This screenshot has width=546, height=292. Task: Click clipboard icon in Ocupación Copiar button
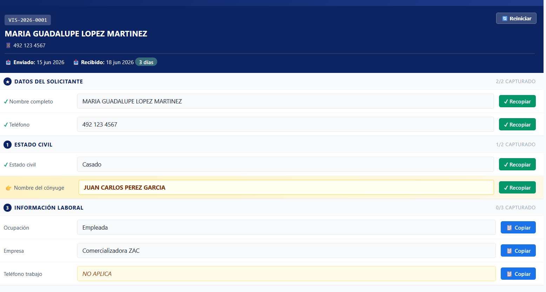tap(510, 228)
